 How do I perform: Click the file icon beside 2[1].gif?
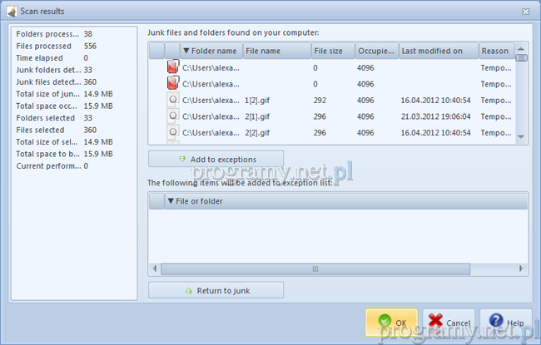point(173,116)
